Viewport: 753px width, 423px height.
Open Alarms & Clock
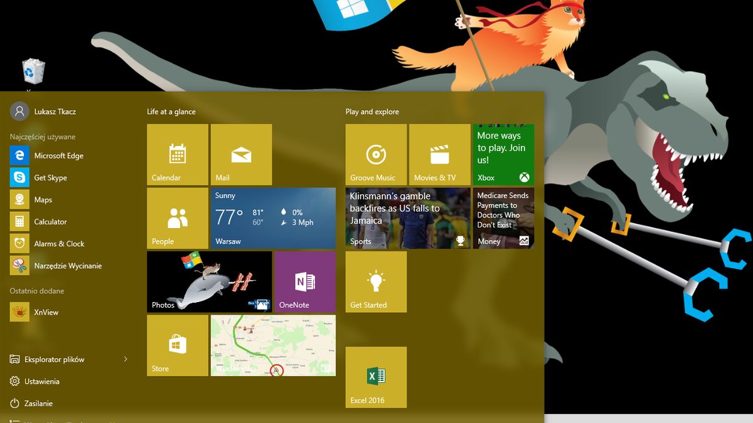[69, 243]
